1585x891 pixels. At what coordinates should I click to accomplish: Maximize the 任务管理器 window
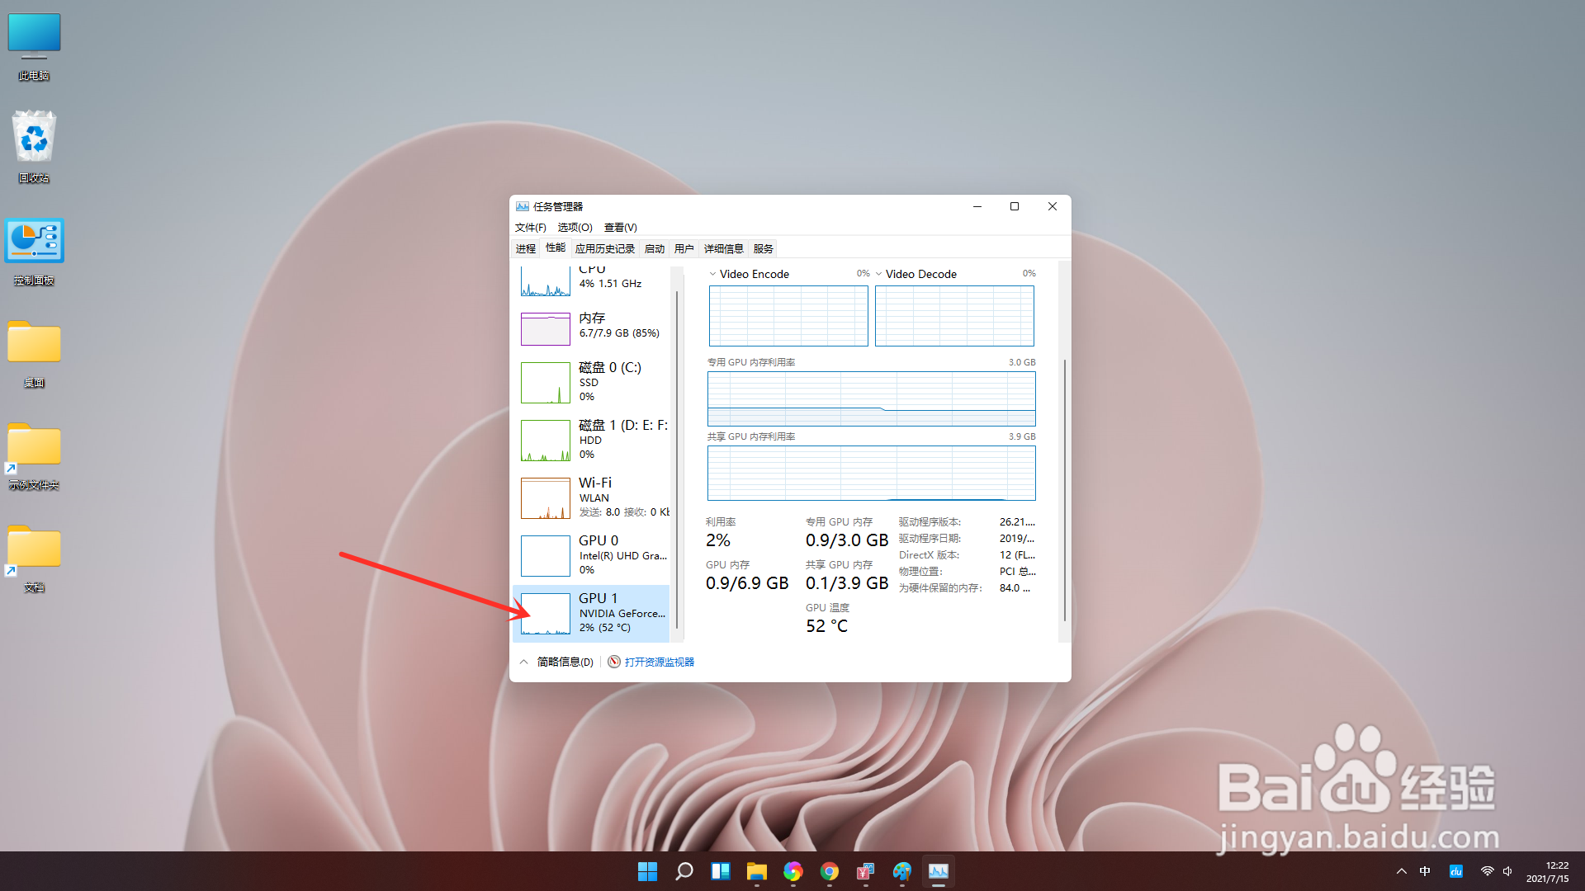pyautogui.click(x=1015, y=206)
